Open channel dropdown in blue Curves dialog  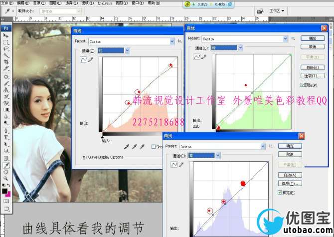(218, 155)
